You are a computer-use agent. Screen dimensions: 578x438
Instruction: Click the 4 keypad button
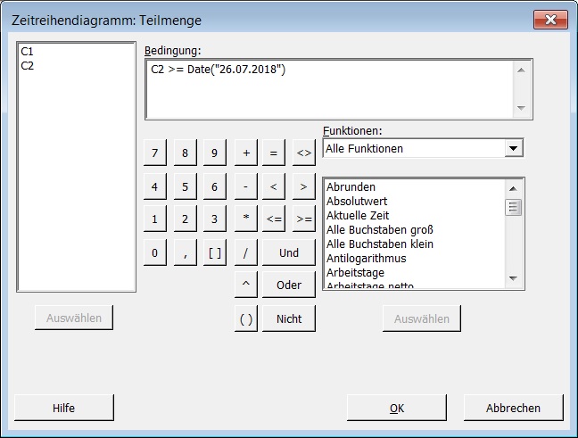[155, 186]
